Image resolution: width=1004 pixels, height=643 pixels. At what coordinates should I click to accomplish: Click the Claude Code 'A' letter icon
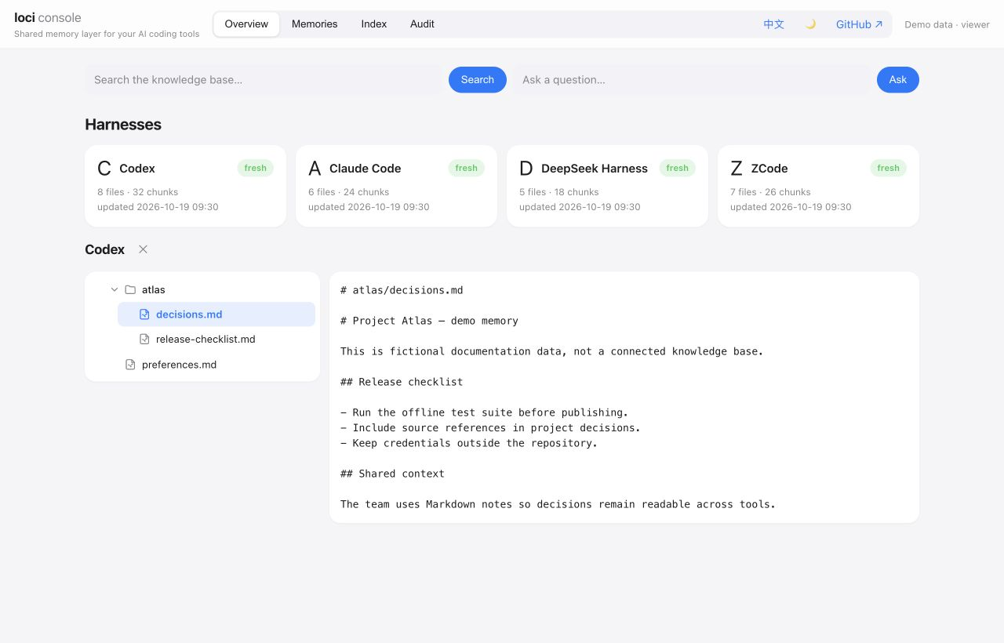(315, 169)
